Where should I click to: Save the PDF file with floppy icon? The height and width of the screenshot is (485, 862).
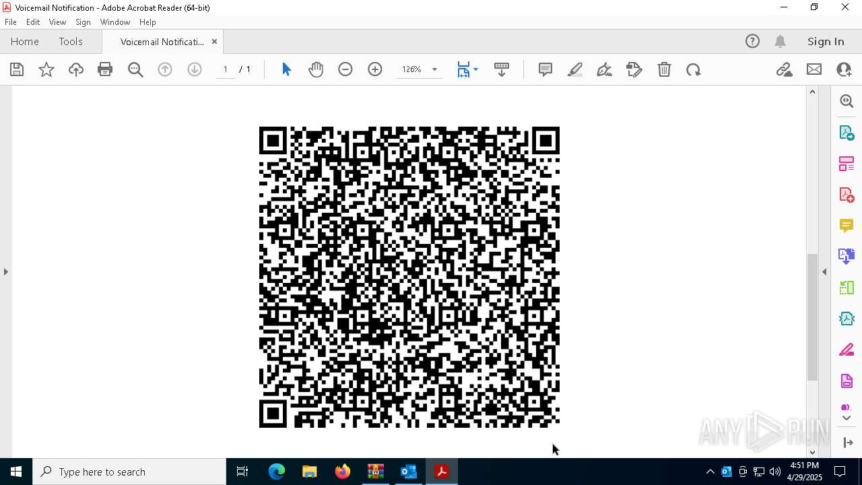[x=17, y=69]
